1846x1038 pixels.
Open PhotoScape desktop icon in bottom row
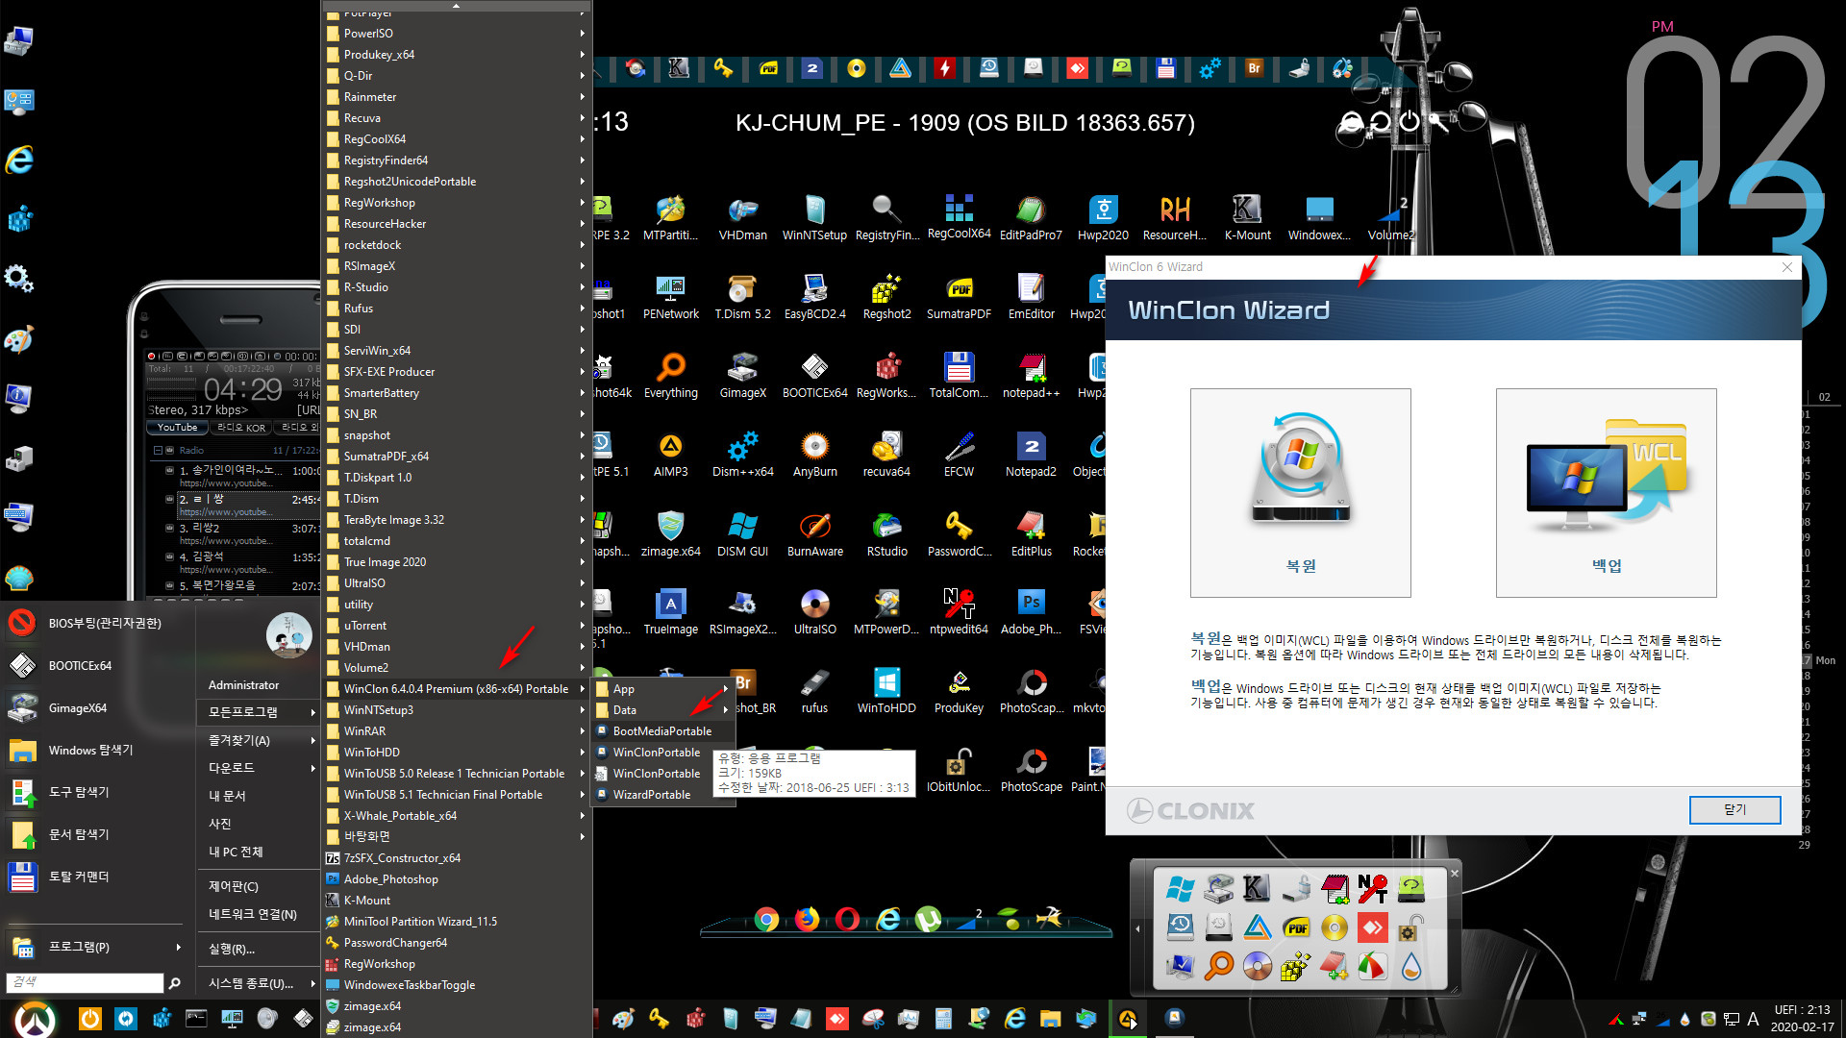click(1031, 770)
